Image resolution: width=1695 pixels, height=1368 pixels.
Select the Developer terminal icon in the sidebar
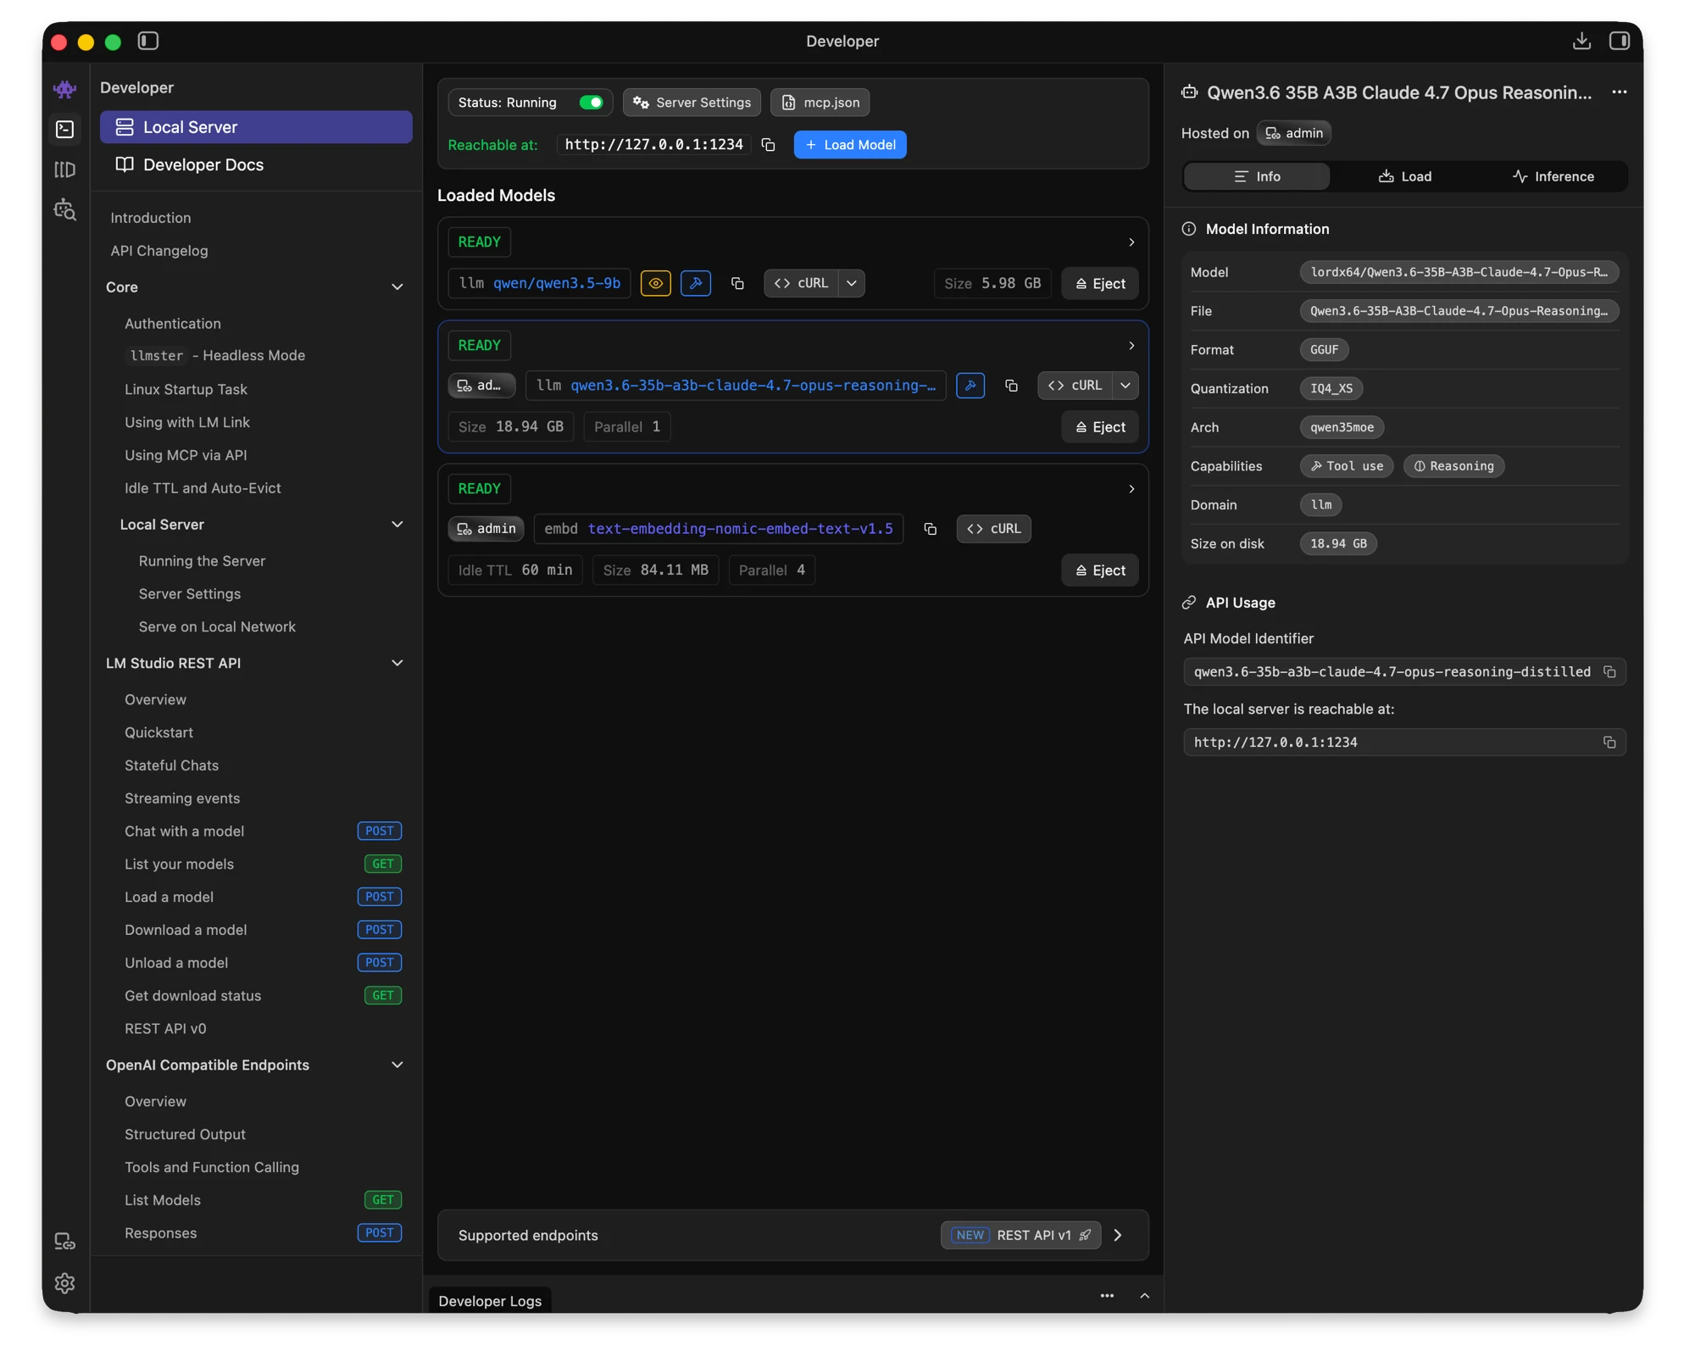coord(64,129)
